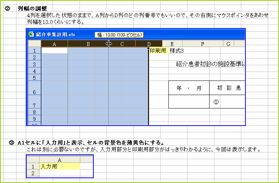Click the ② step number label
This screenshot has height=183, width=279.
click(x=7, y=9)
